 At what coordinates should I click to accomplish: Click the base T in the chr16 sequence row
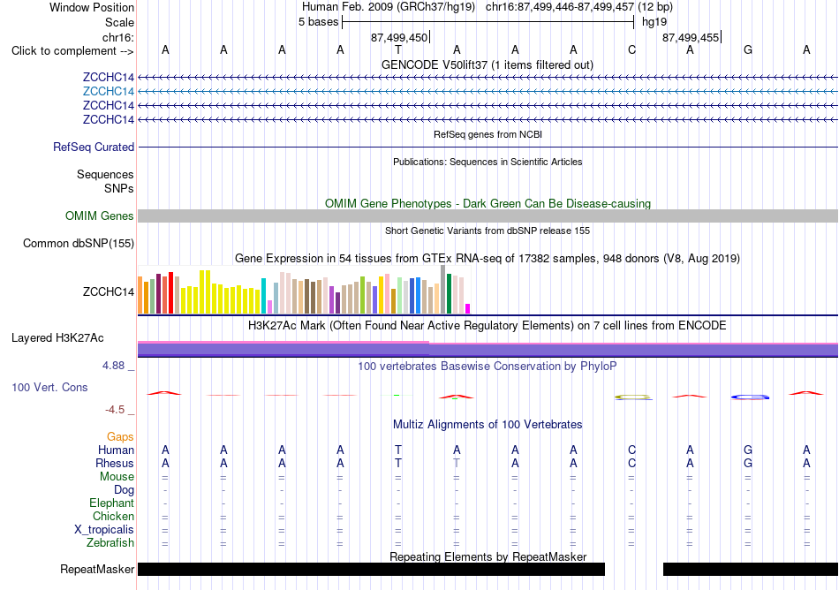[398, 50]
